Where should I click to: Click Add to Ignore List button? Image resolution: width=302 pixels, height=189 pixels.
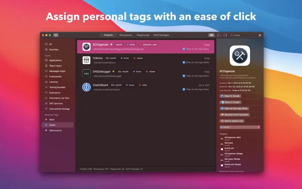pos(232,121)
